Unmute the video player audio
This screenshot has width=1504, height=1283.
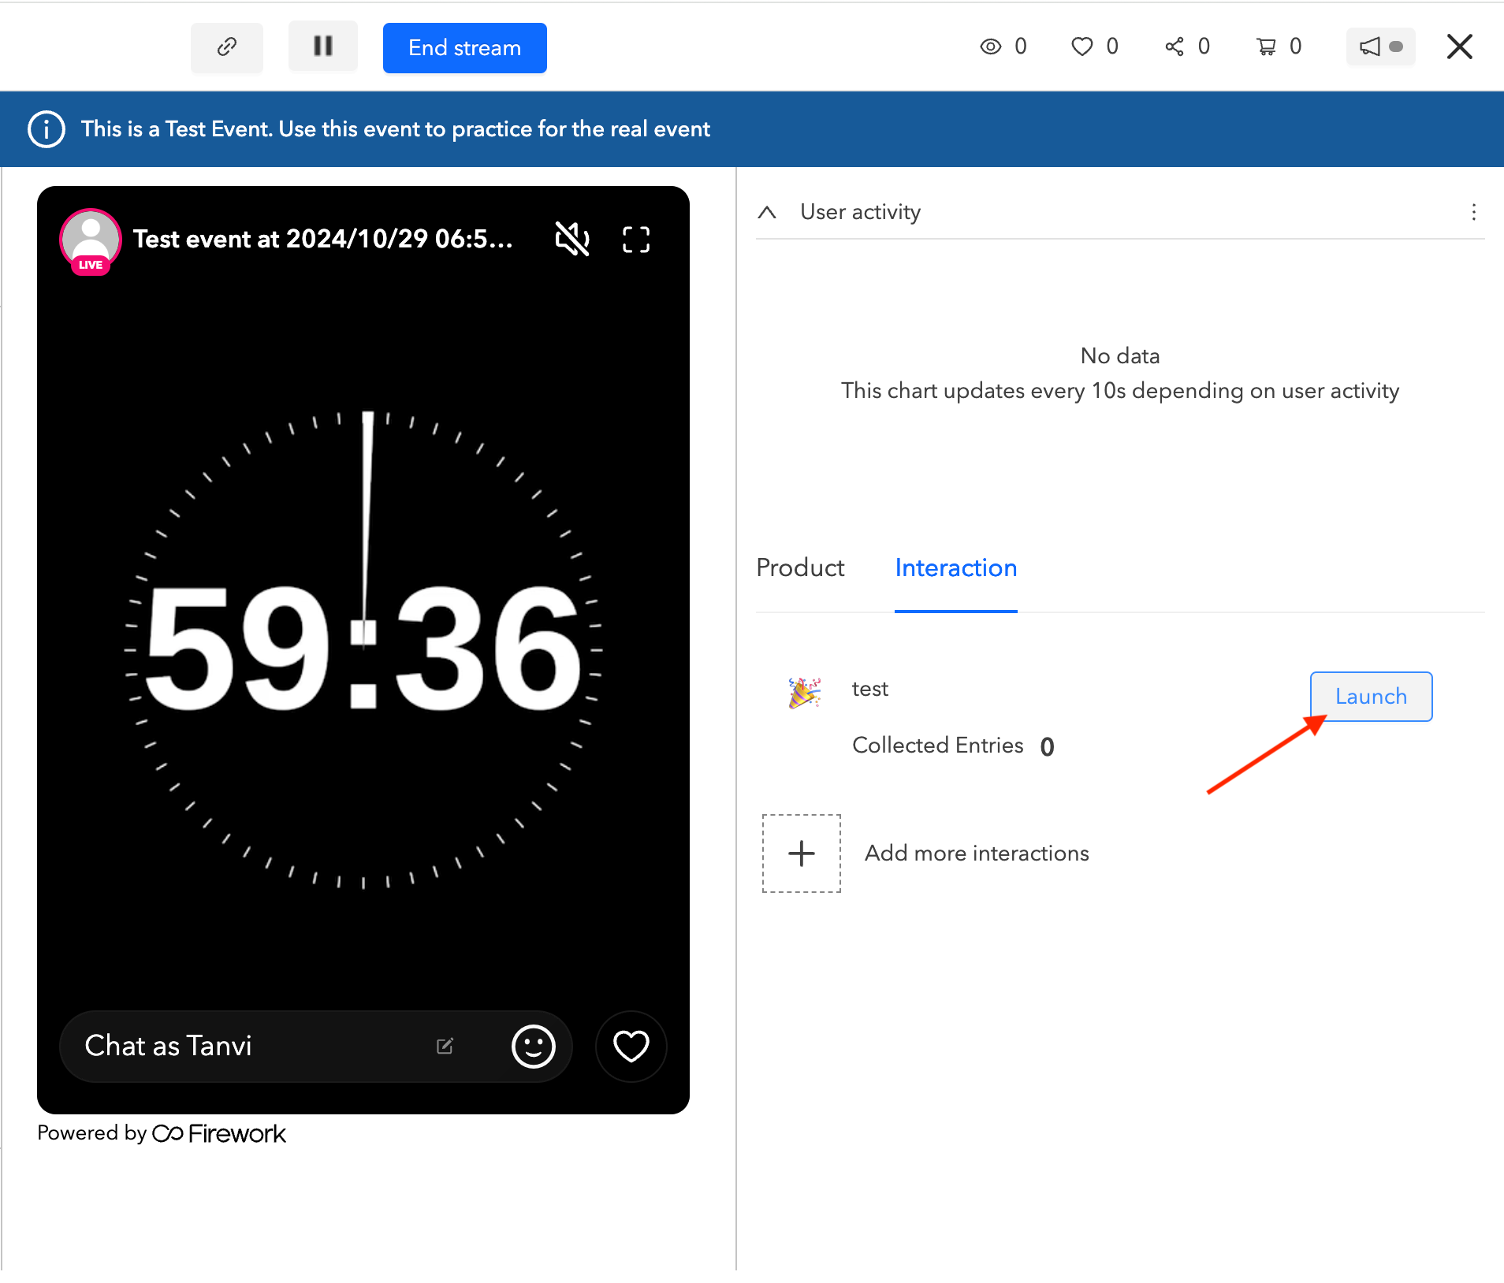tap(572, 239)
